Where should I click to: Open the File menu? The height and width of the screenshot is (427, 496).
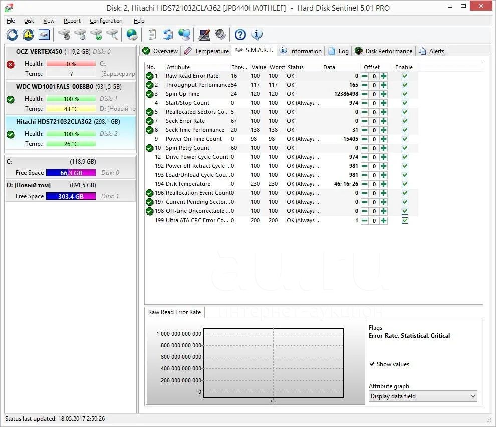tap(11, 21)
